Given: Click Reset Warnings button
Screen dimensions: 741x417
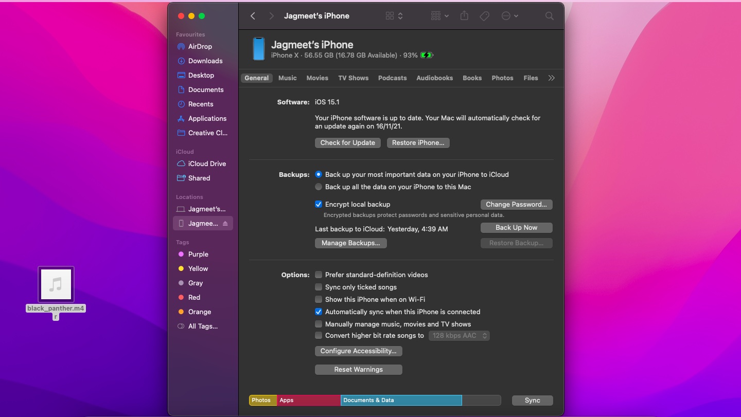Looking at the screenshot, I should (358, 370).
